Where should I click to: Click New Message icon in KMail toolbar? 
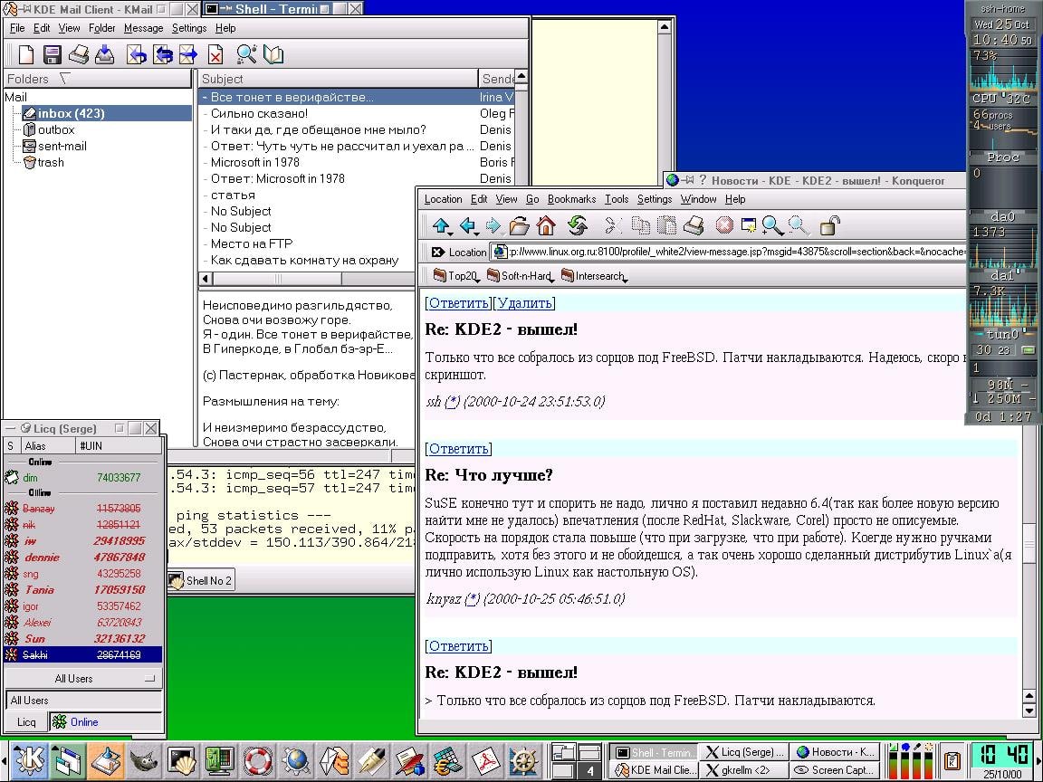click(26, 54)
